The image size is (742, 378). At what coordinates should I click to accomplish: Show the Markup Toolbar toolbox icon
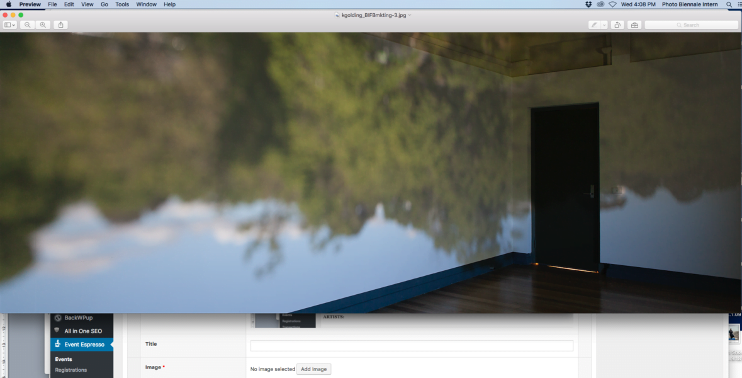[x=634, y=25]
